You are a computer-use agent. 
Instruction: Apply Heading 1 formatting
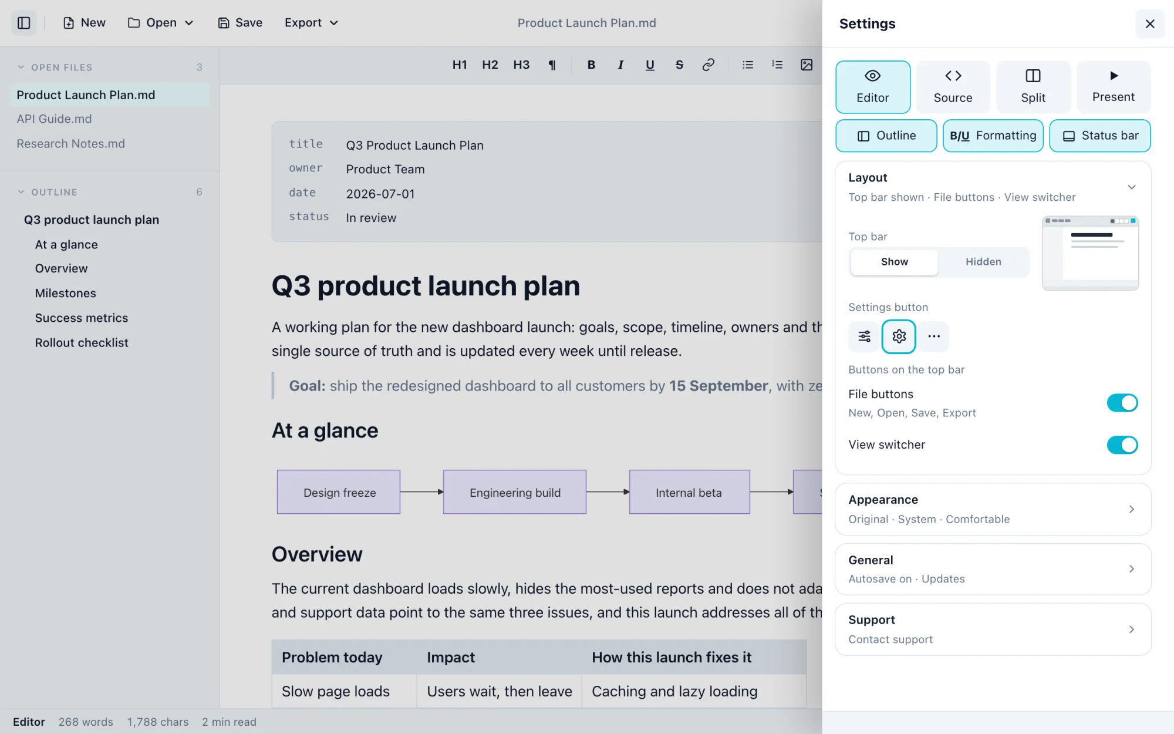[x=460, y=65]
